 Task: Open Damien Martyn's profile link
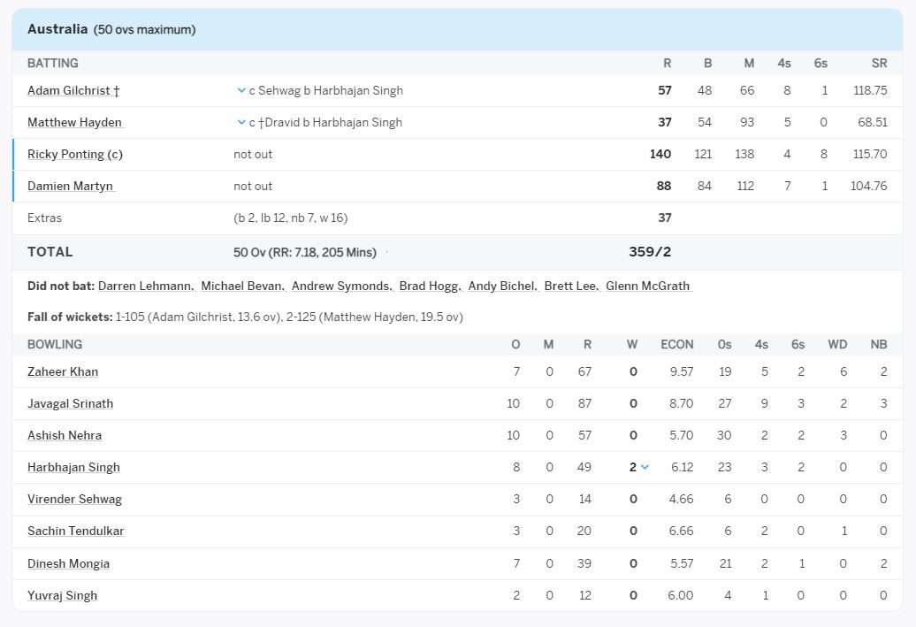click(70, 186)
